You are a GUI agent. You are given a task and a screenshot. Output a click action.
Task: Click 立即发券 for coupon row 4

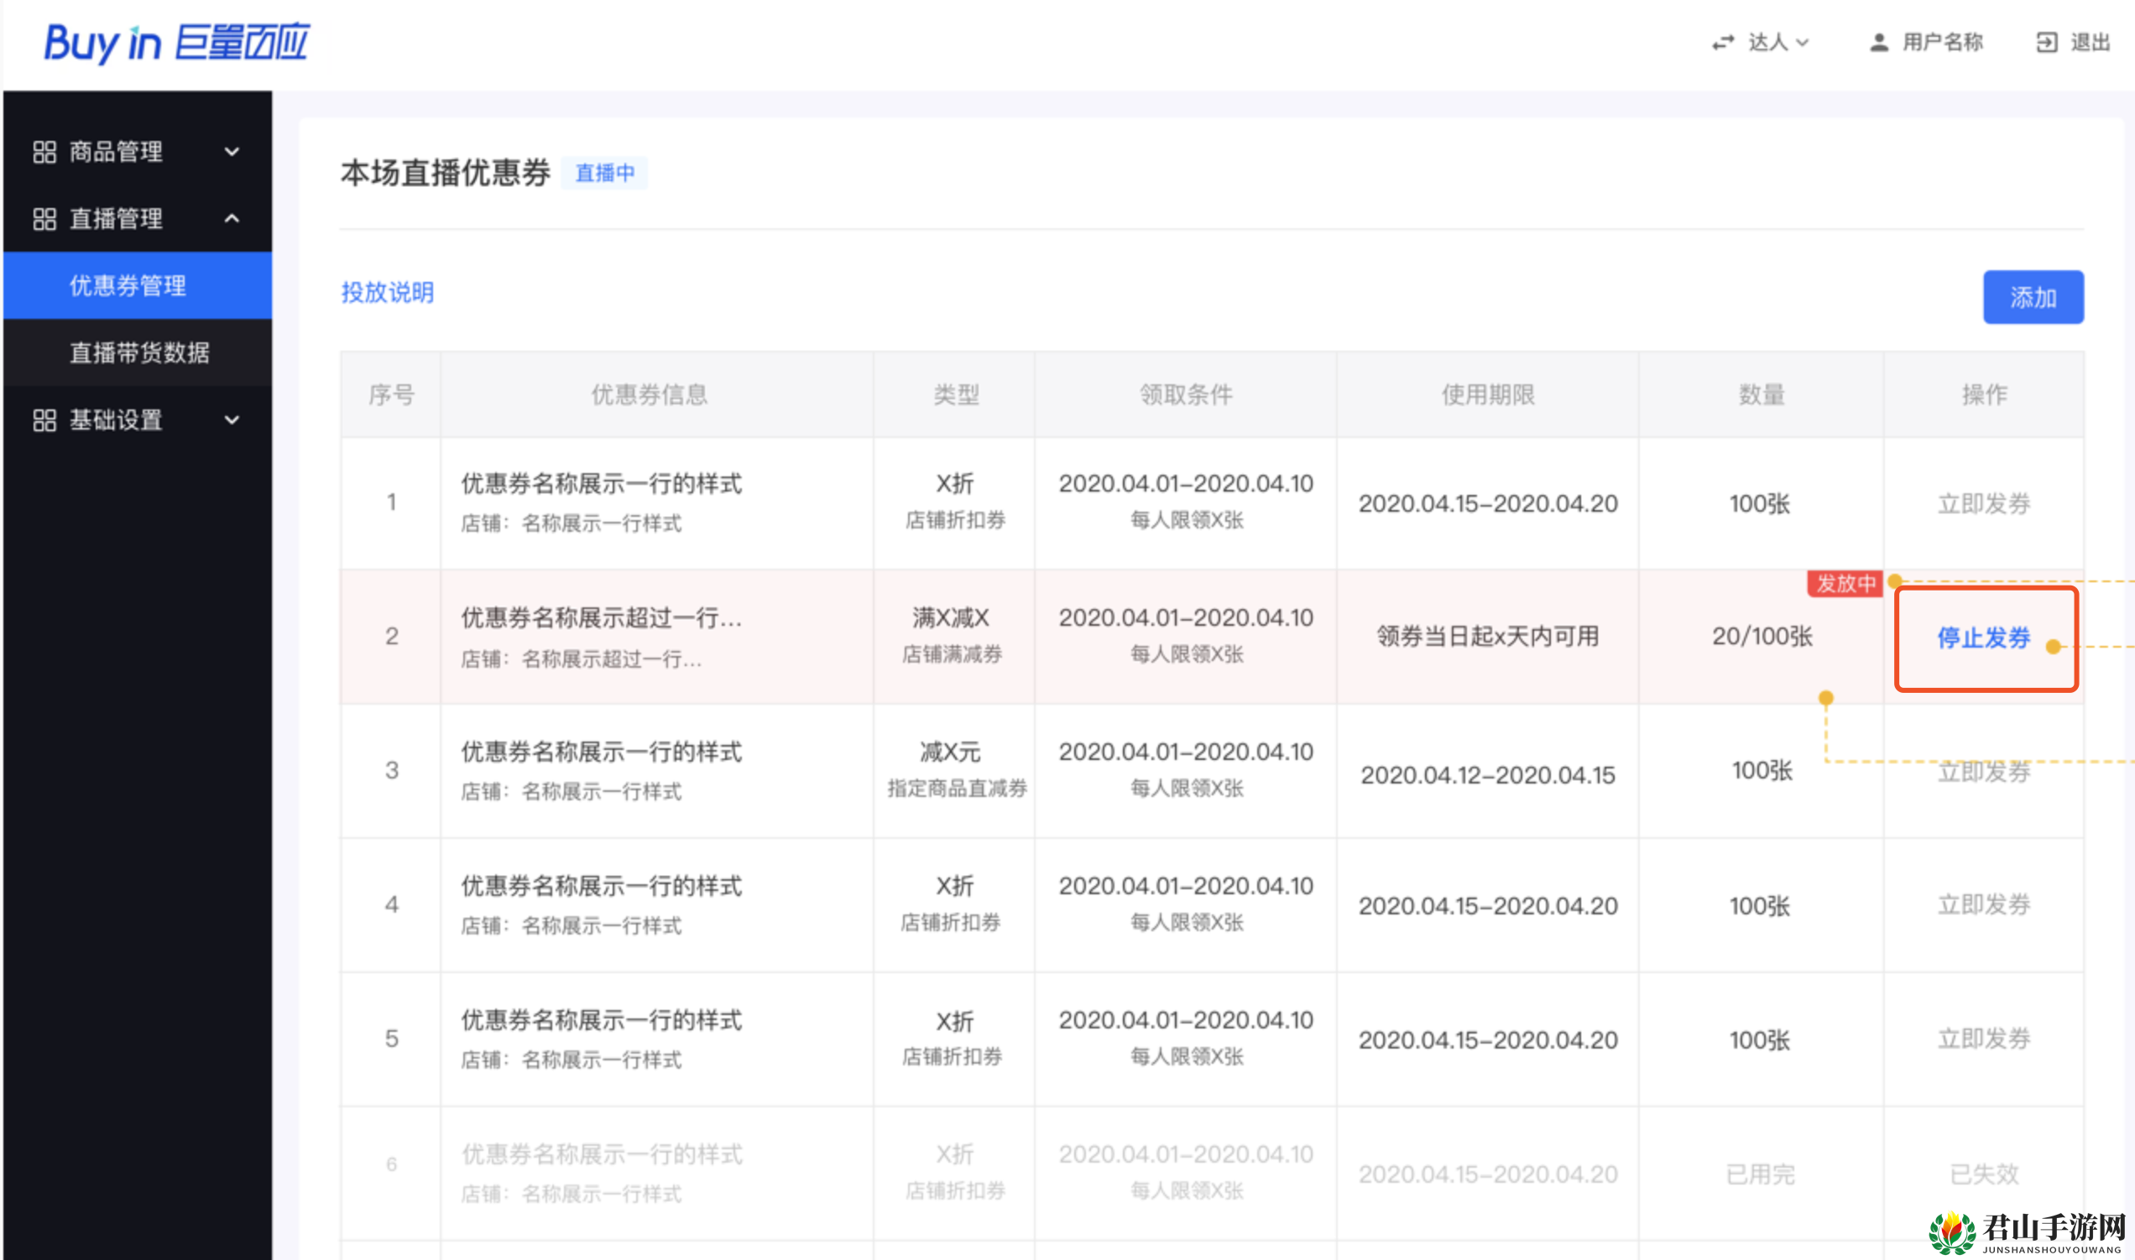(x=1984, y=905)
